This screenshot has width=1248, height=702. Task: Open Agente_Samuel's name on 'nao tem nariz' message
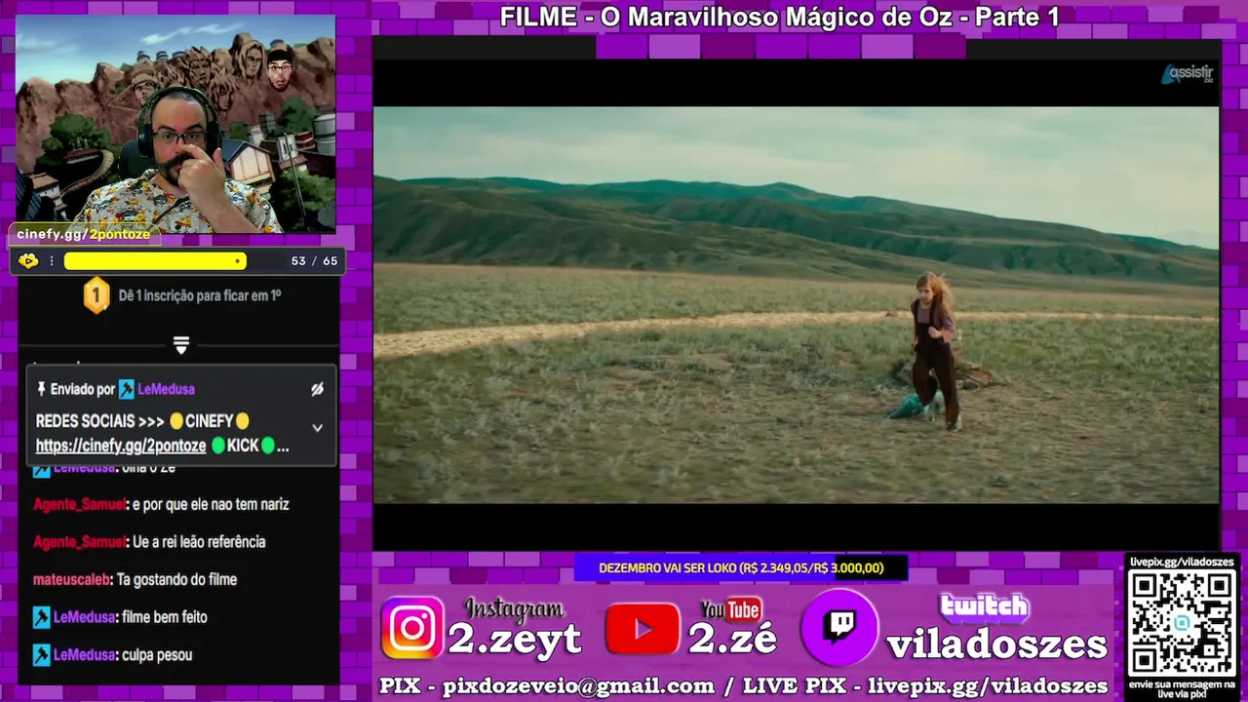[x=80, y=504]
